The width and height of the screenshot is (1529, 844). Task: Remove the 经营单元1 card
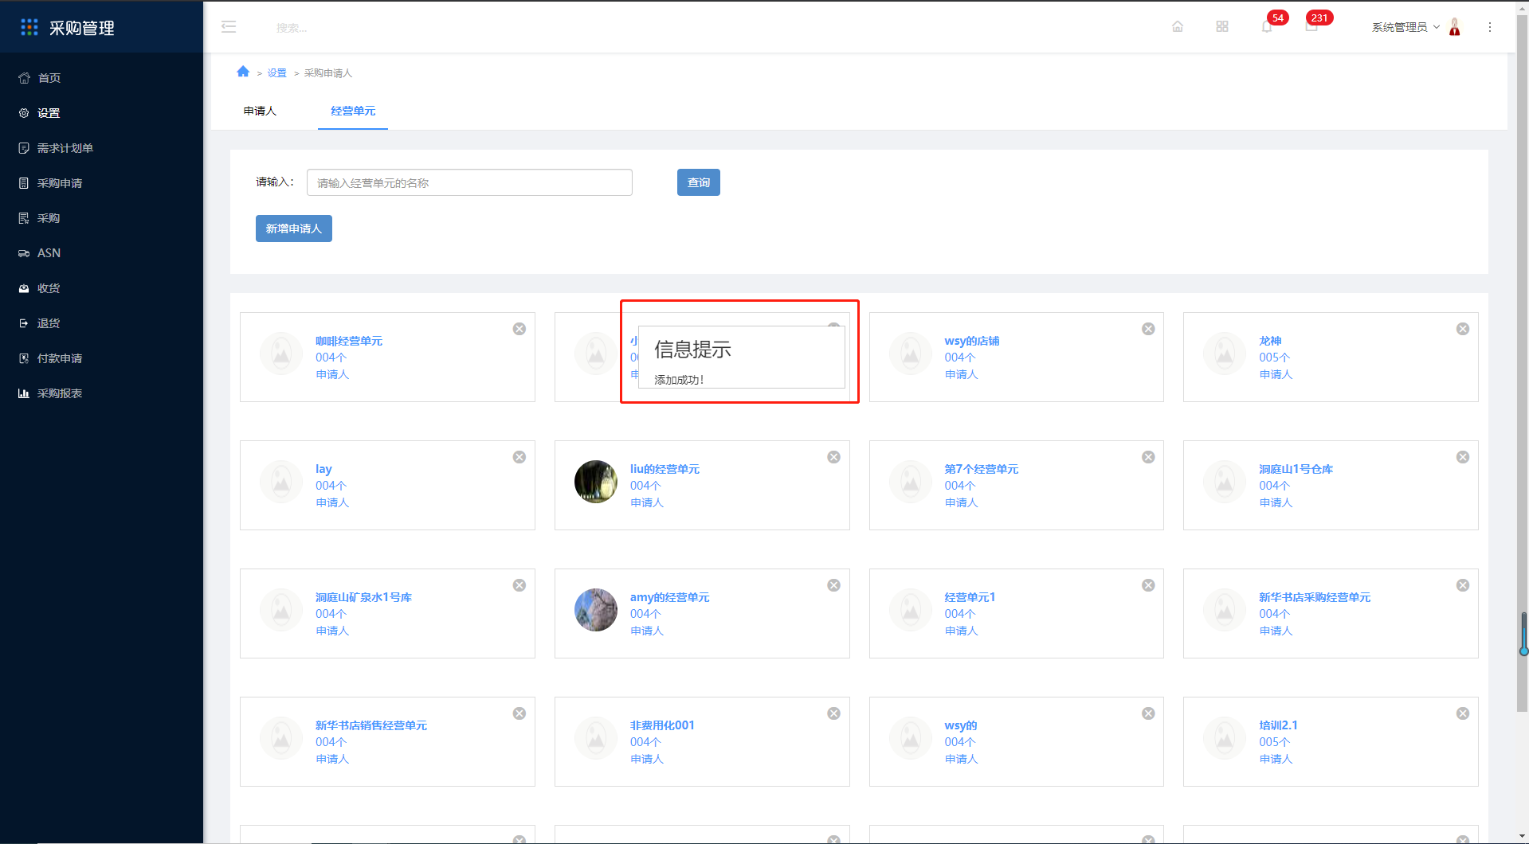(1148, 585)
